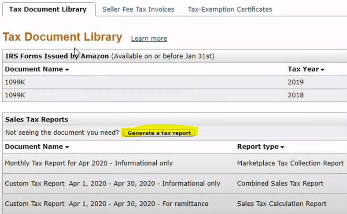Click the Marketplace Tax Collection Report cell
This screenshot has width=347, height=214.
[x=290, y=163]
